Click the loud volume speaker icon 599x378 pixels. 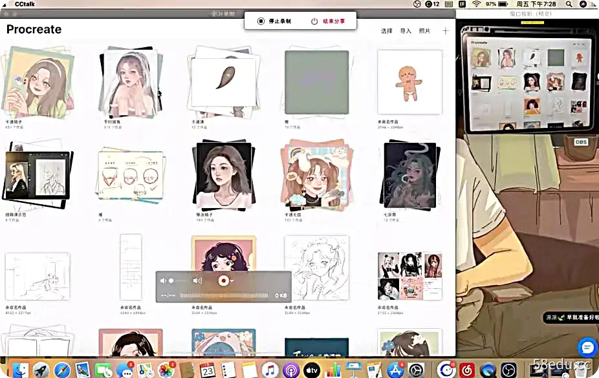tap(197, 281)
